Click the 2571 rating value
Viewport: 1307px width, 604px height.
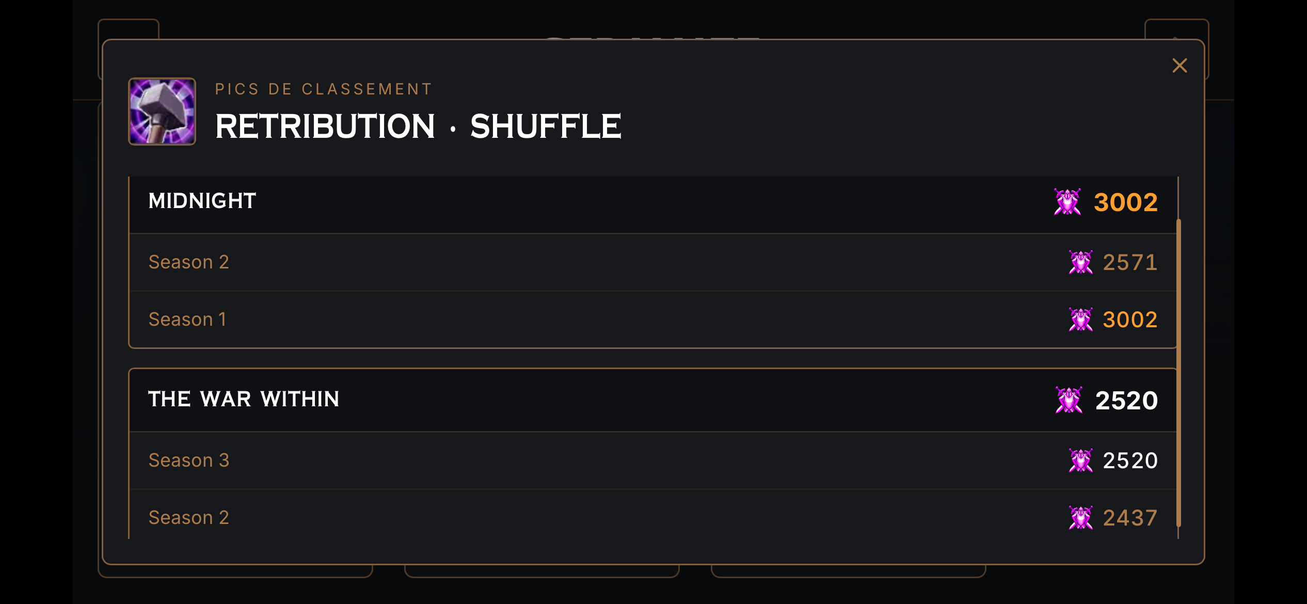click(1130, 262)
